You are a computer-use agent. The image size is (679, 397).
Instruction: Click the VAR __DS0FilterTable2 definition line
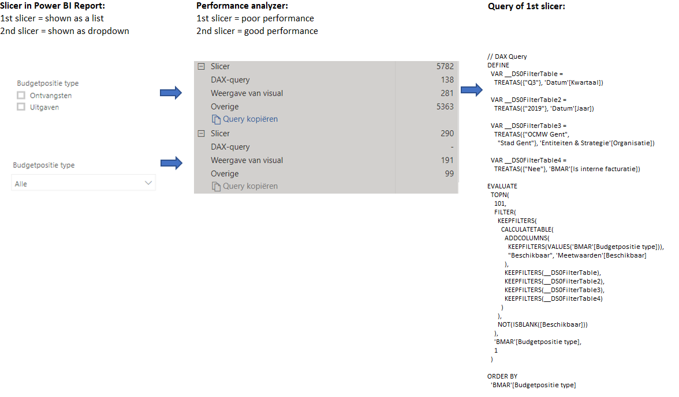(x=528, y=100)
